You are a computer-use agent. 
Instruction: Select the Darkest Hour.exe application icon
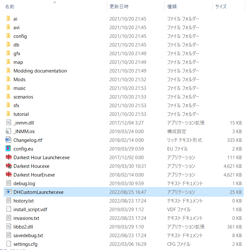click(8, 166)
